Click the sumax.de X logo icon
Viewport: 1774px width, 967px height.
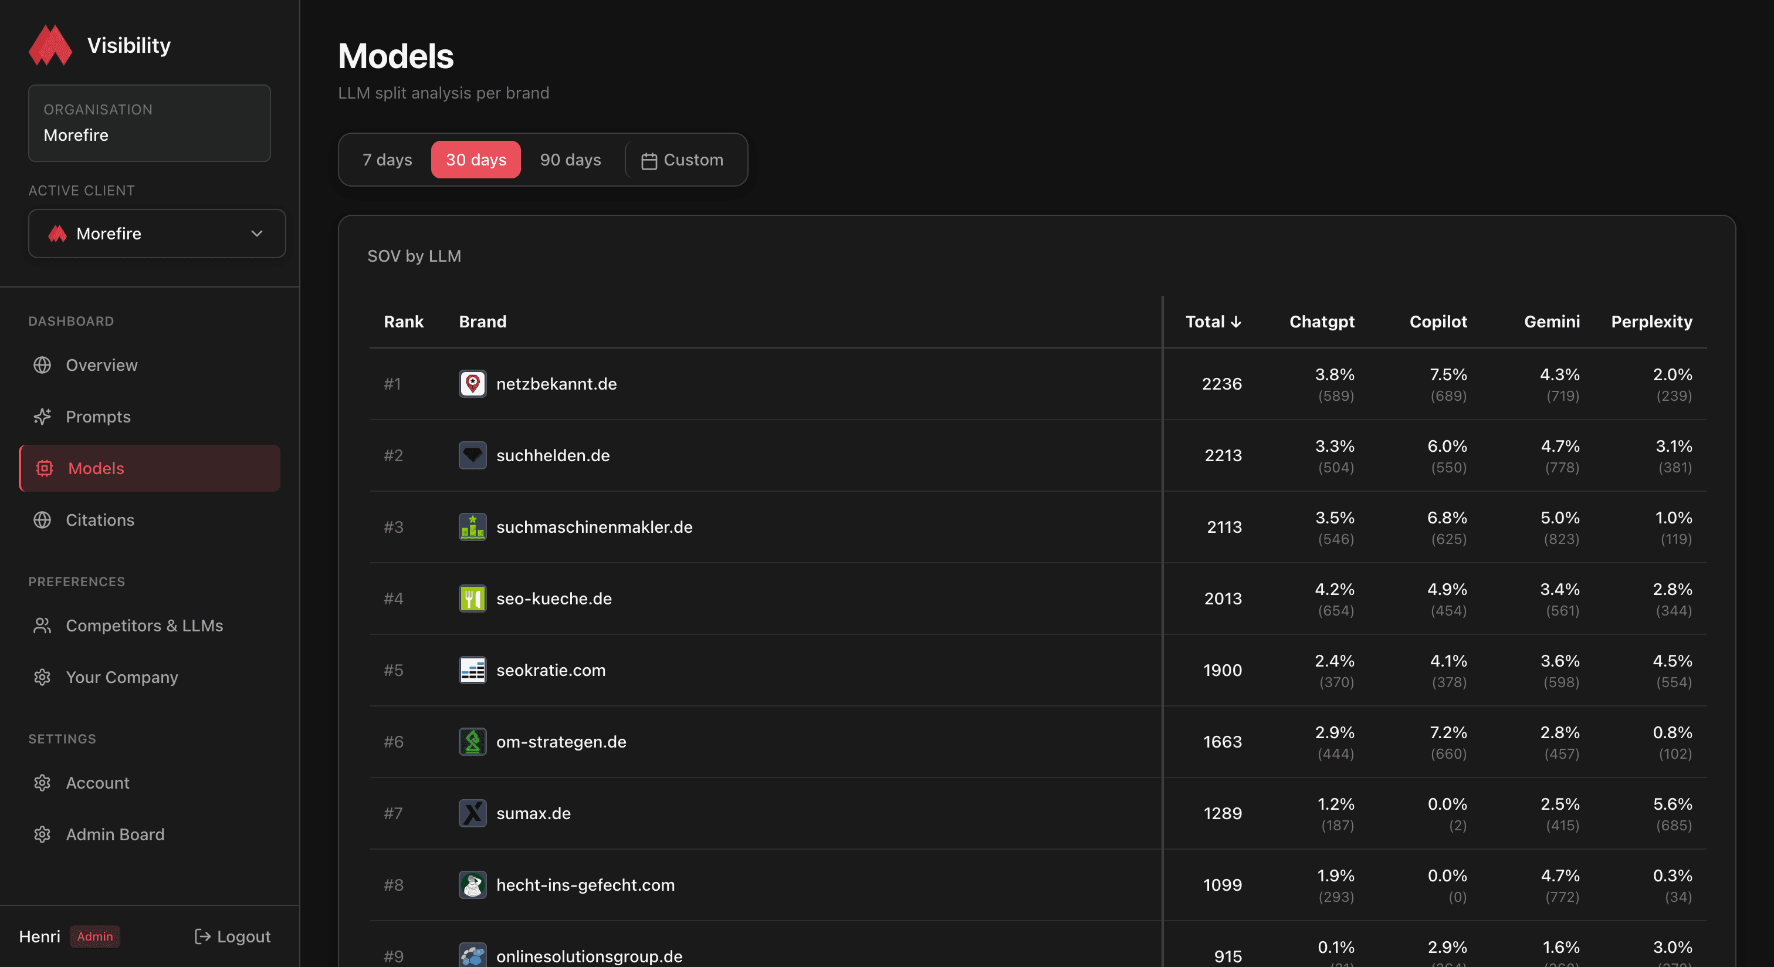(x=472, y=813)
